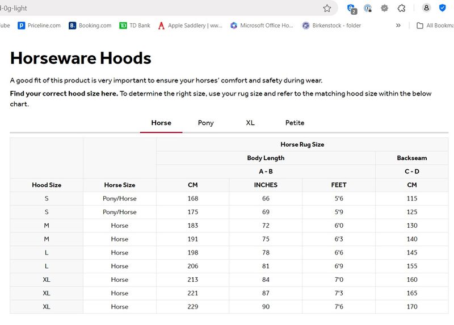Screen dimensions: 454x325
Task: Open the All Bookmarks folder
Action: click(x=435, y=26)
